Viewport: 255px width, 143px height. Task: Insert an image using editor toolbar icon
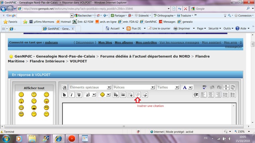pyautogui.click(x=123, y=95)
